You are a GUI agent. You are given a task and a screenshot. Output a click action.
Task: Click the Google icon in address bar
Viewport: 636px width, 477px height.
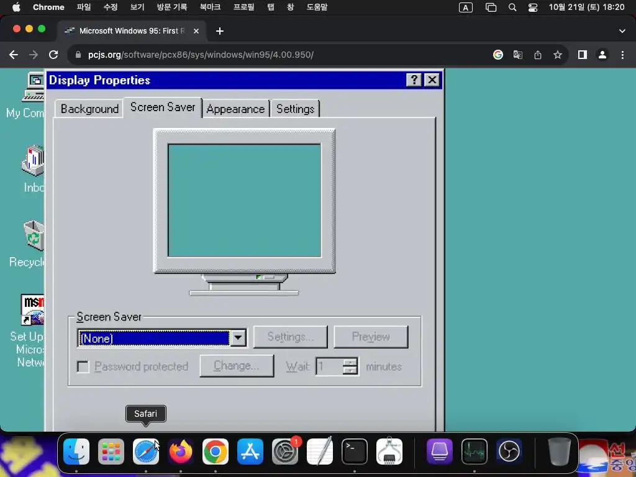click(498, 55)
